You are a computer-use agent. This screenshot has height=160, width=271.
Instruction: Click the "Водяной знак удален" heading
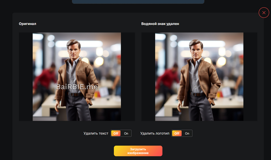(160, 24)
